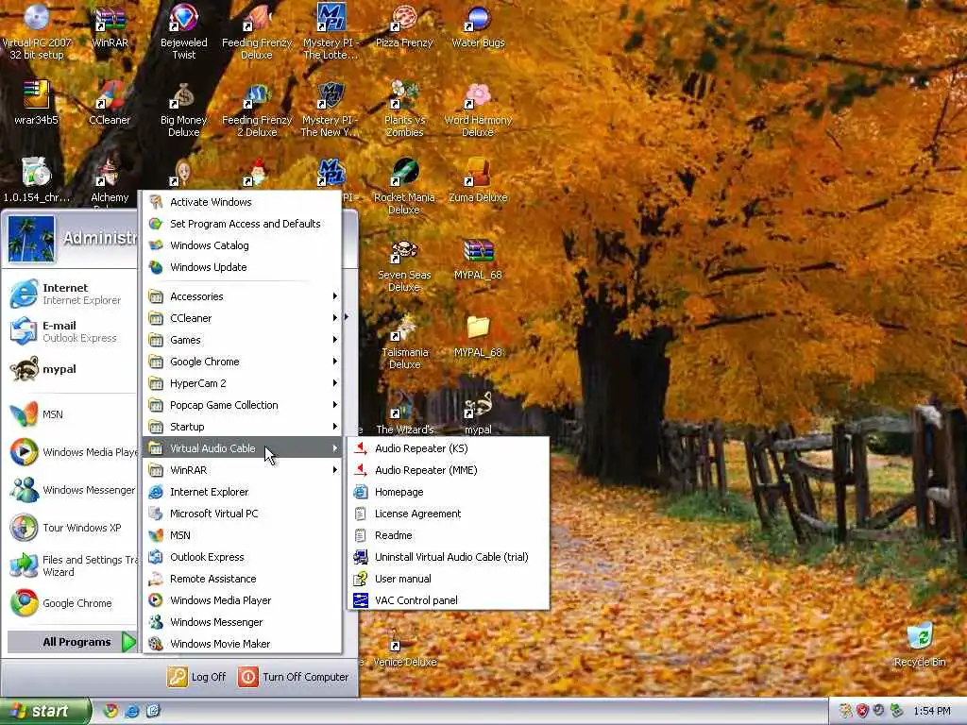
Task: Select Plants vs Zombies desktop shortcut
Action: tap(404, 110)
